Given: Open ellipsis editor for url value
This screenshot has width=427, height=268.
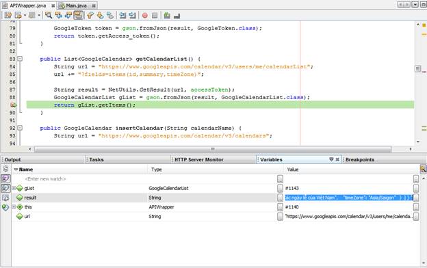Looking at the screenshot, I should coord(416,217).
